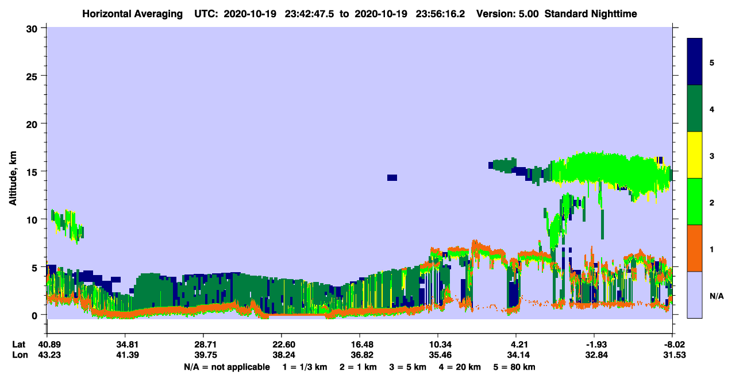Click latitude value 4.21

516,344
